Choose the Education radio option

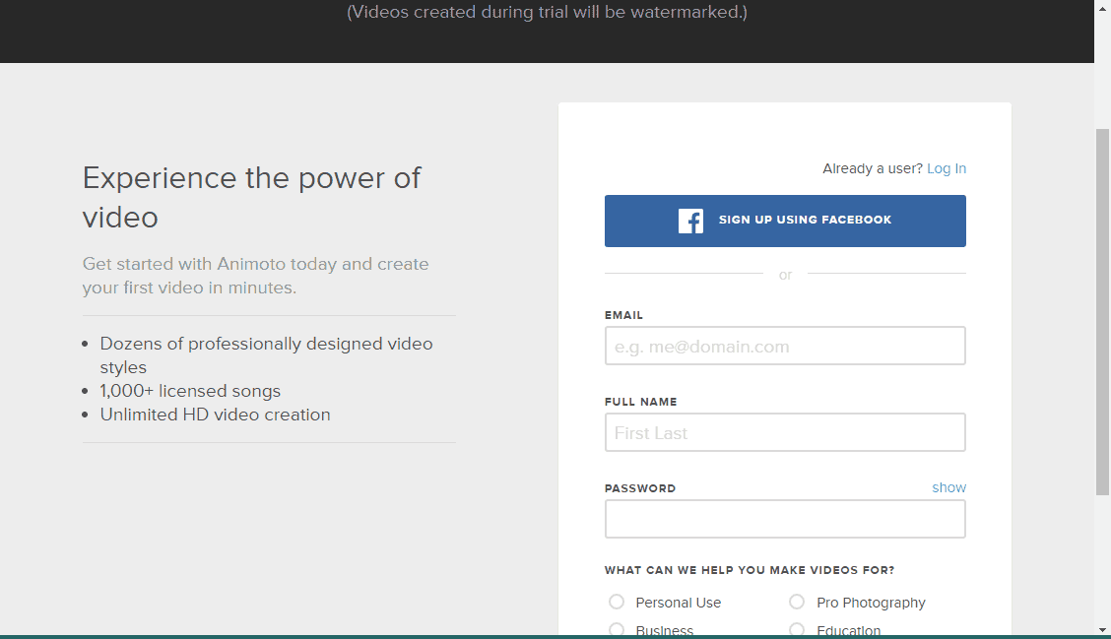797,629
